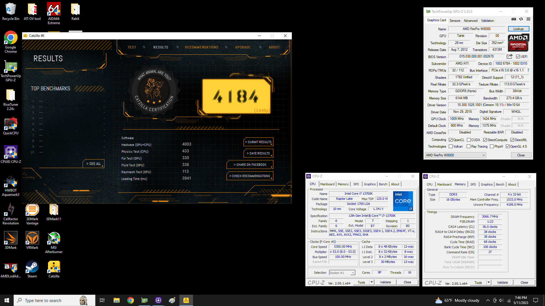Screen dimensions: 545x306
Task: Switch to Catzilla TEST tab
Action: coord(132,47)
